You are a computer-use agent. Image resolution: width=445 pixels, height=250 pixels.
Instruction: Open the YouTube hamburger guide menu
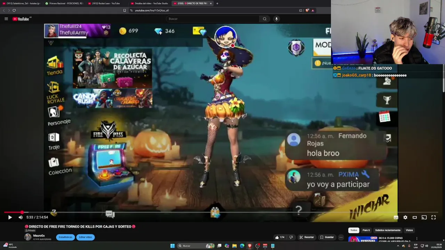coord(6,19)
